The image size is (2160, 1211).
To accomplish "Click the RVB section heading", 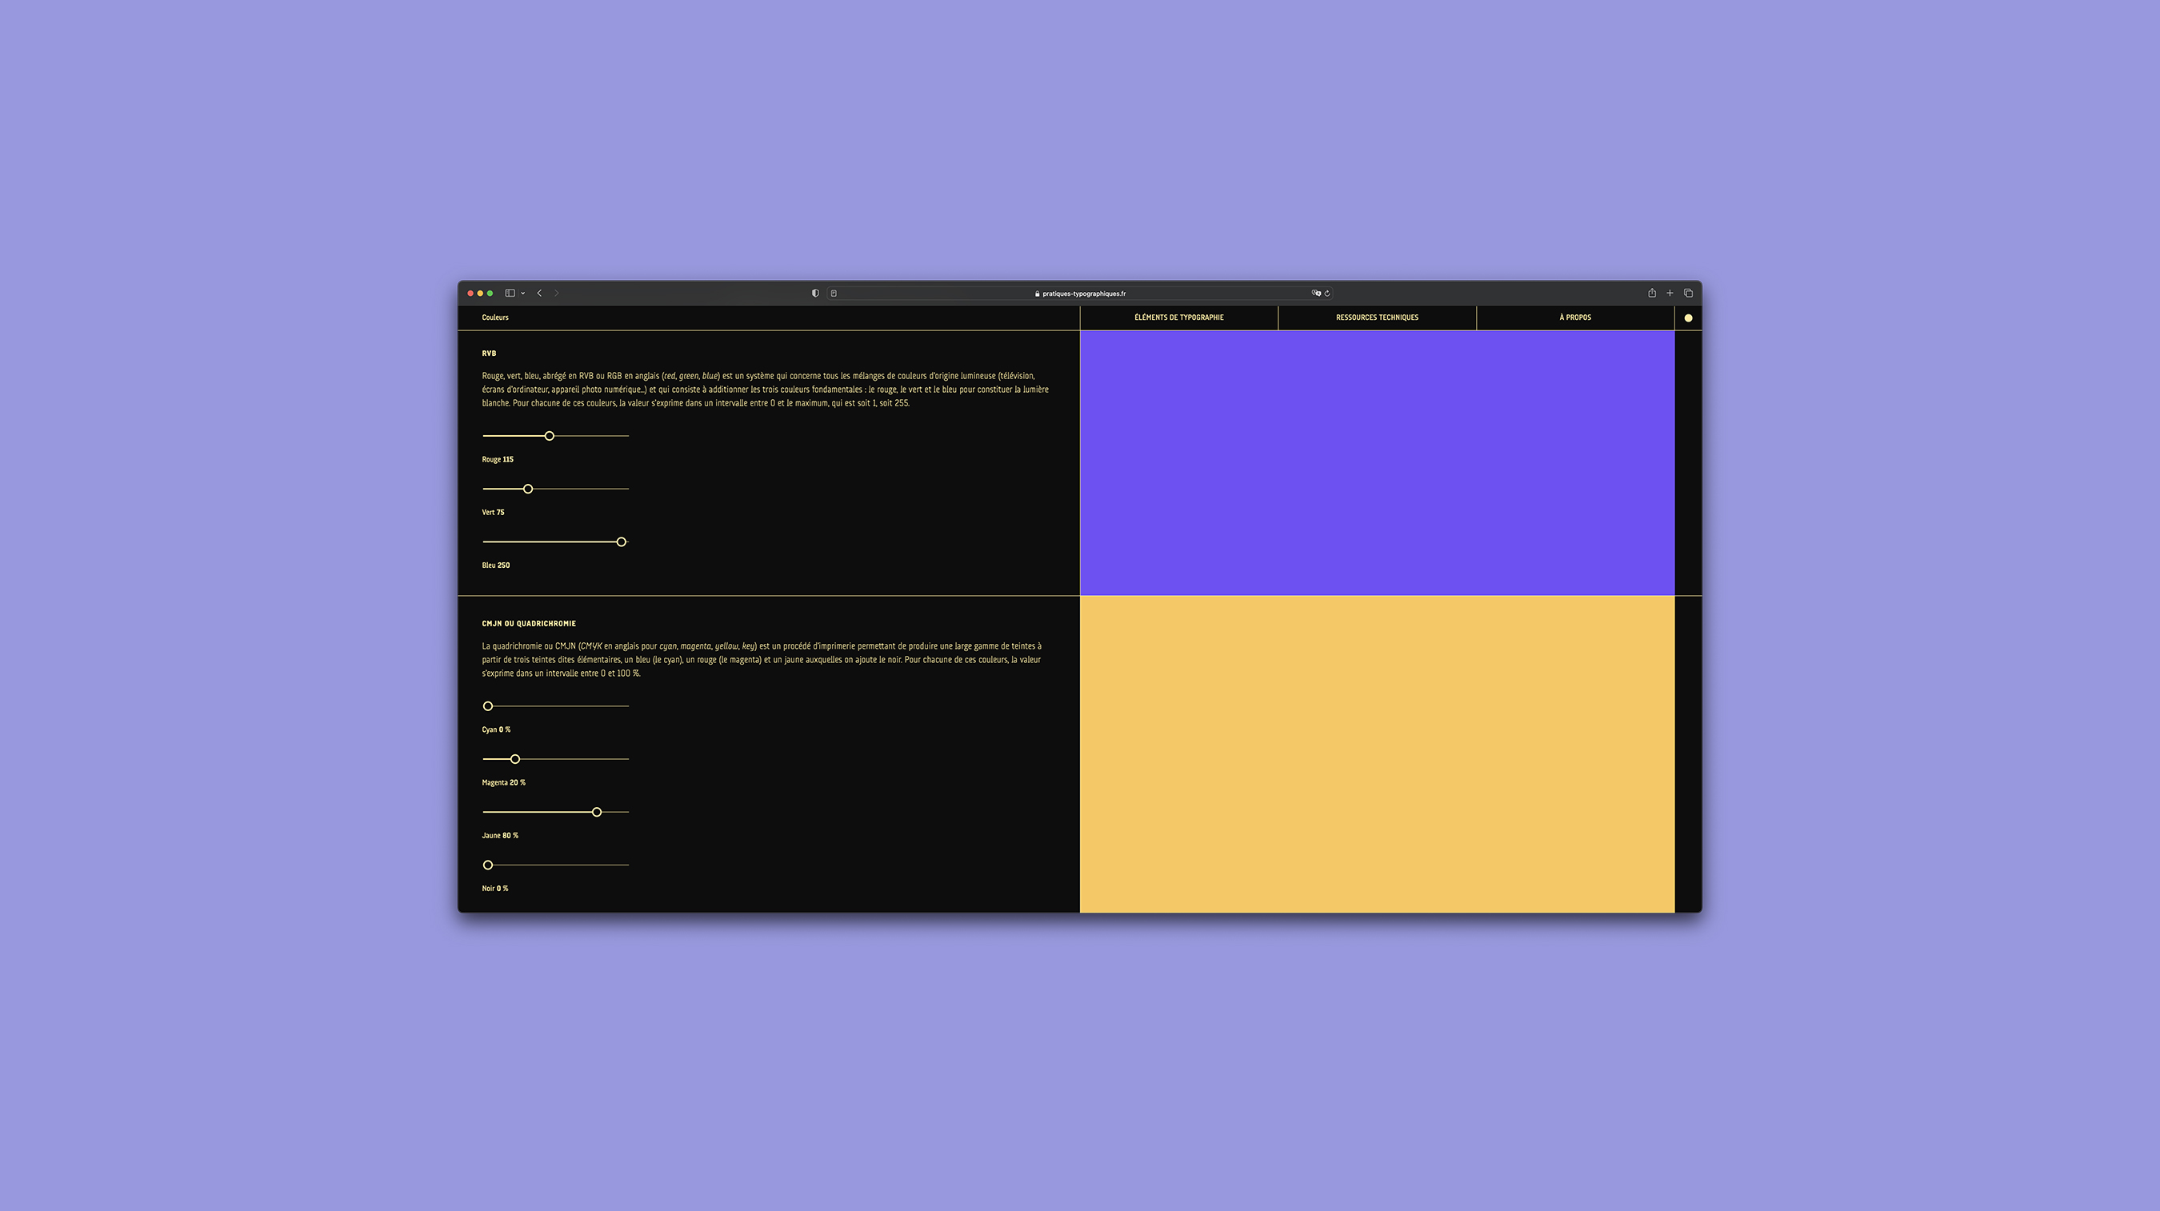I will 489,353.
